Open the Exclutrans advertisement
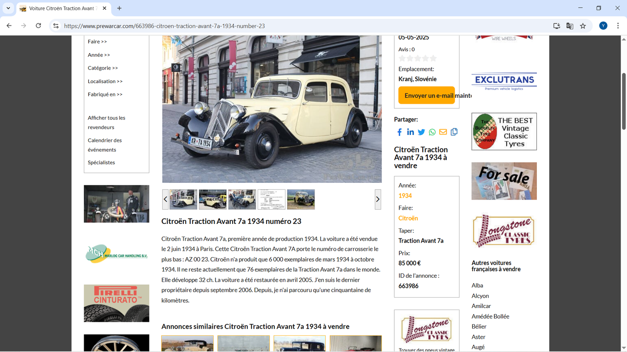Screen dimensions: 627x352 pyautogui.click(x=504, y=81)
